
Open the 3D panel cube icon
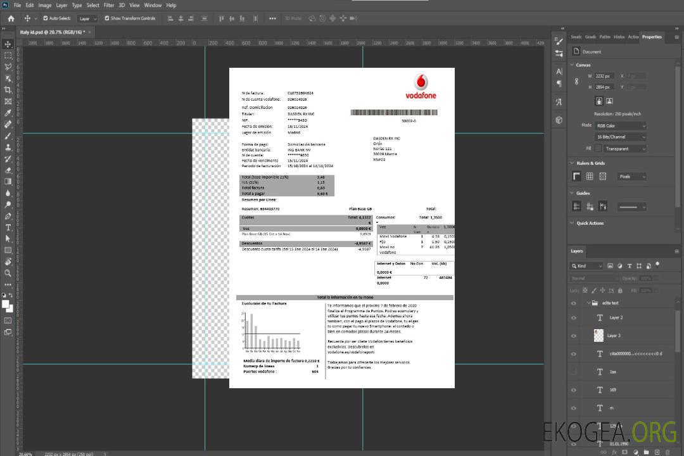[x=559, y=120]
